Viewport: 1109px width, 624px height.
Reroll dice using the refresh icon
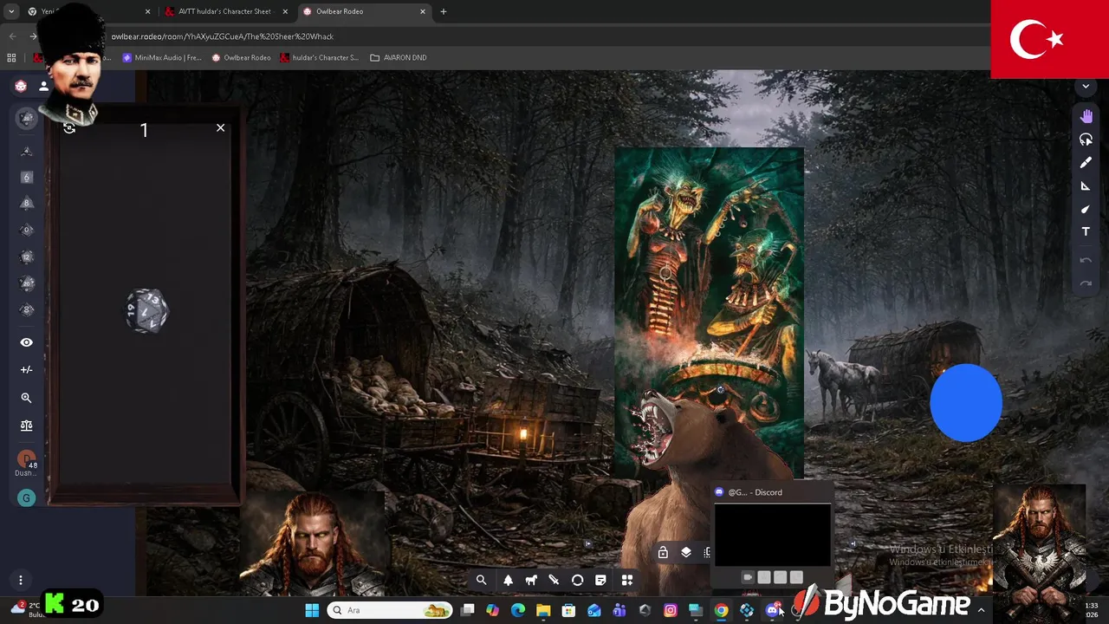pyautogui.click(x=69, y=128)
